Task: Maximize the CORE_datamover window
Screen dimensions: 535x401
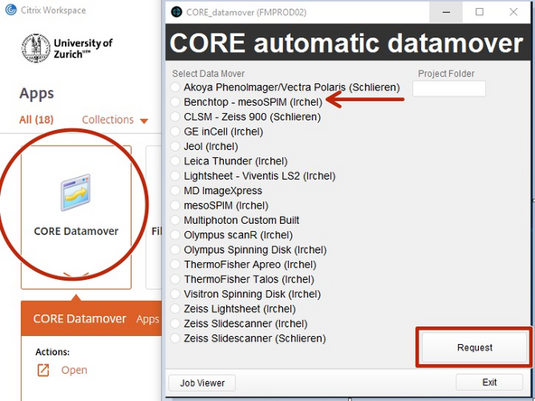Action: [479, 12]
